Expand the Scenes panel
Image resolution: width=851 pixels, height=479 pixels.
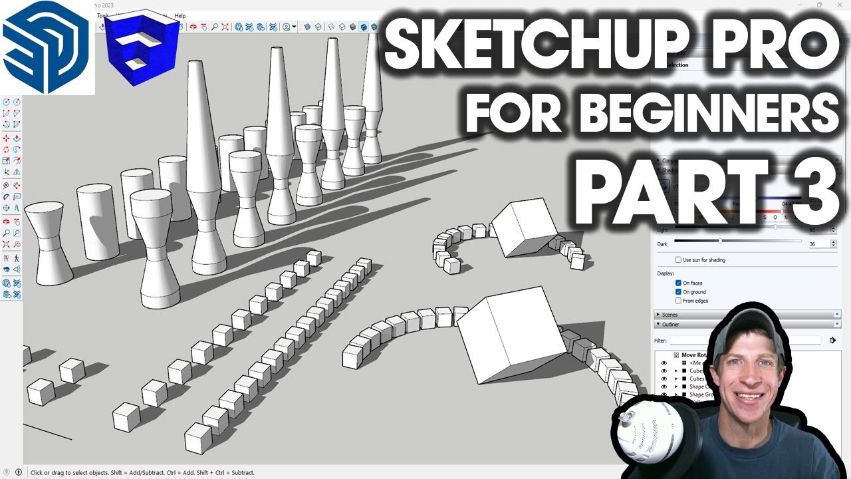658,314
